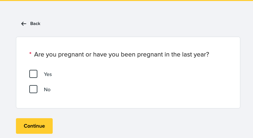The image size is (253, 138).
Task: Answer Yes to the pregnancy question
Action: point(33,74)
